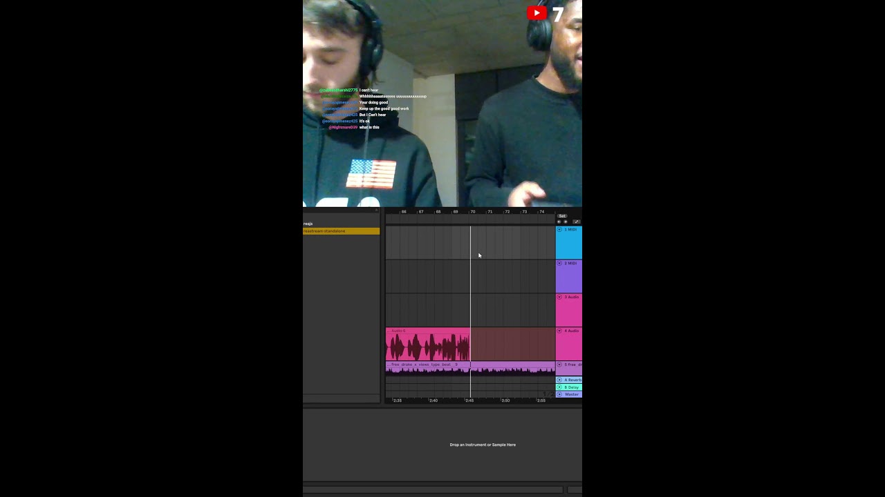Image resolution: width=885 pixels, height=497 pixels.
Task: Click the 1 MIDI track title
Action: coord(570,229)
